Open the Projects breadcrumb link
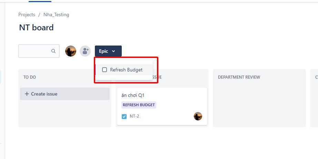The image size is (318, 159). pyautogui.click(x=27, y=14)
